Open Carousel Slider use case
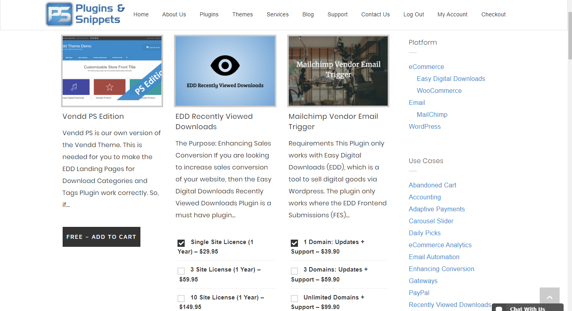This screenshot has width=572, height=311. (431, 221)
